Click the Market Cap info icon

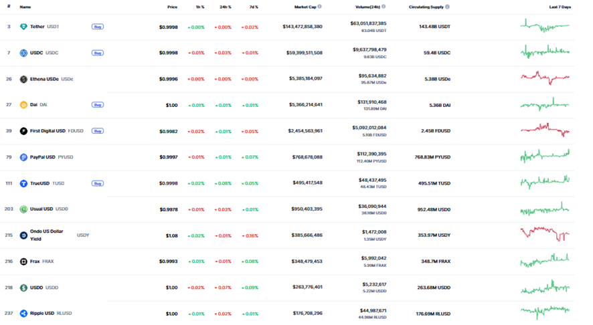tap(319, 7)
